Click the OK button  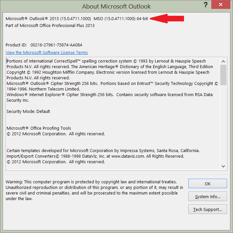point(207,183)
